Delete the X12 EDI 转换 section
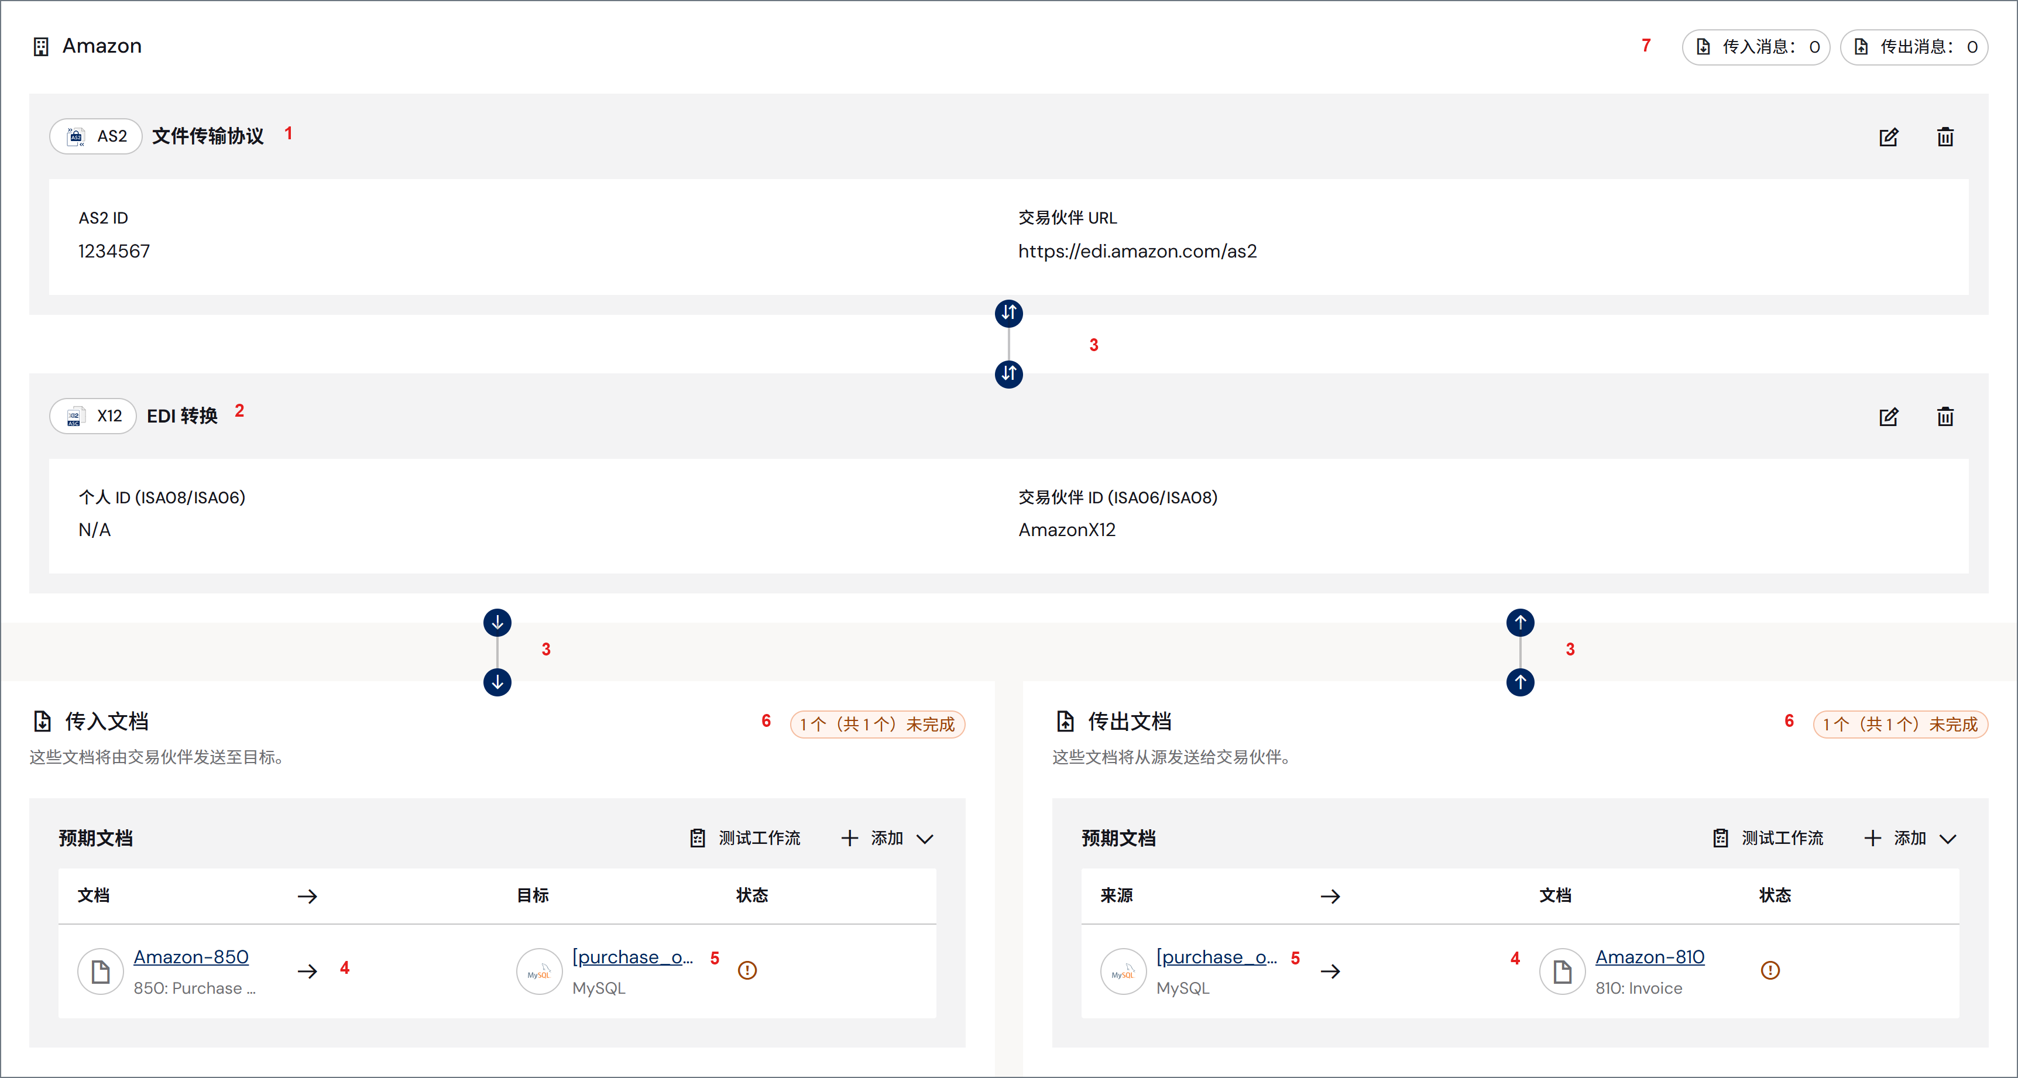Viewport: 2018px width, 1078px height. pos(1944,417)
